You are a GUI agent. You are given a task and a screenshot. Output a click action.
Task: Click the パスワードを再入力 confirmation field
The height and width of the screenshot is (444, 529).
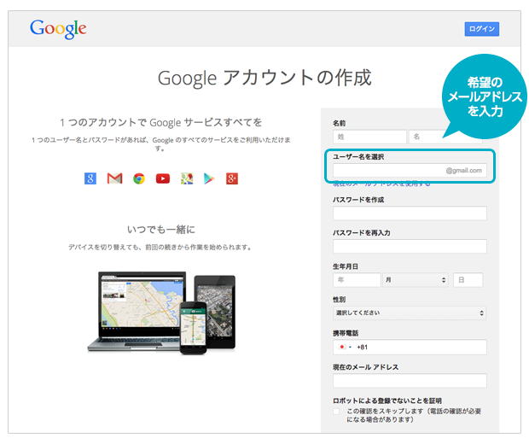[410, 247]
